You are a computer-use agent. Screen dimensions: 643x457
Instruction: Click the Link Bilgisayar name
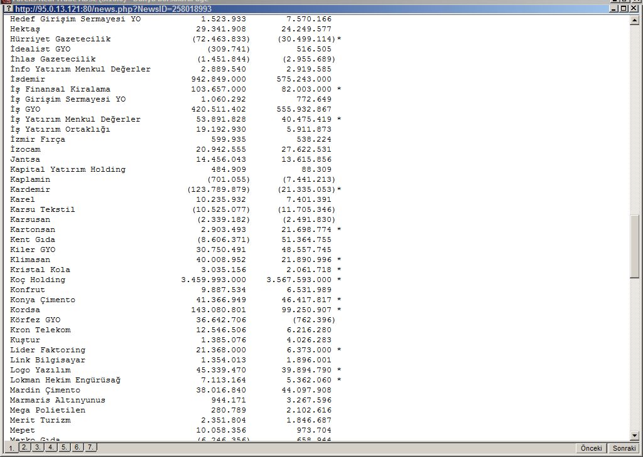point(48,360)
